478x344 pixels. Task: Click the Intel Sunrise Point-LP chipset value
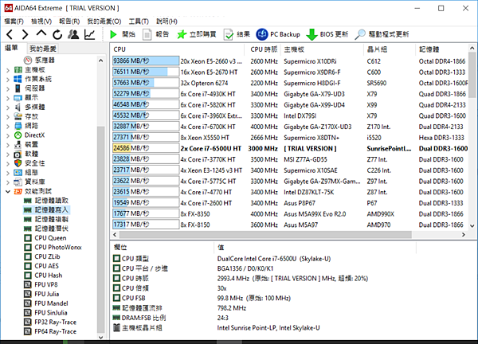[268, 328]
